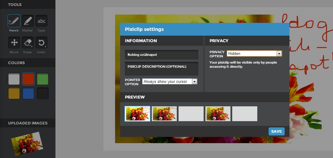Viewport: 333px width, 158px height.
Task: Choose the blue color swatch
Action: click(x=28, y=93)
